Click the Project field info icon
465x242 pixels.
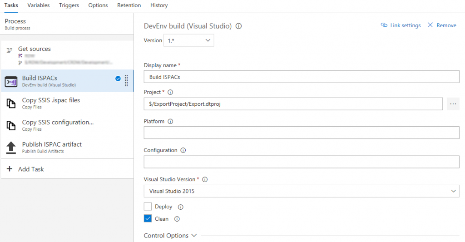(171, 92)
